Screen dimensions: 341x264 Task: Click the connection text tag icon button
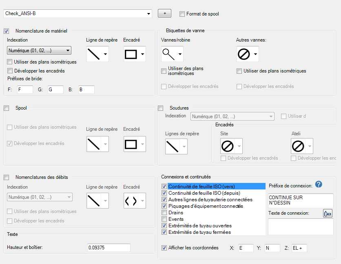[x=328, y=213]
